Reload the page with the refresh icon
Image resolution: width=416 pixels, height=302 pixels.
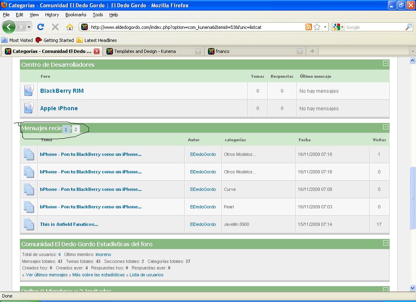[40, 27]
